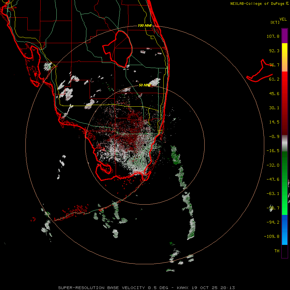Click the KAMX radar site center dot
This screenshot has width=290, height=290.
click(x=145, y=144)
